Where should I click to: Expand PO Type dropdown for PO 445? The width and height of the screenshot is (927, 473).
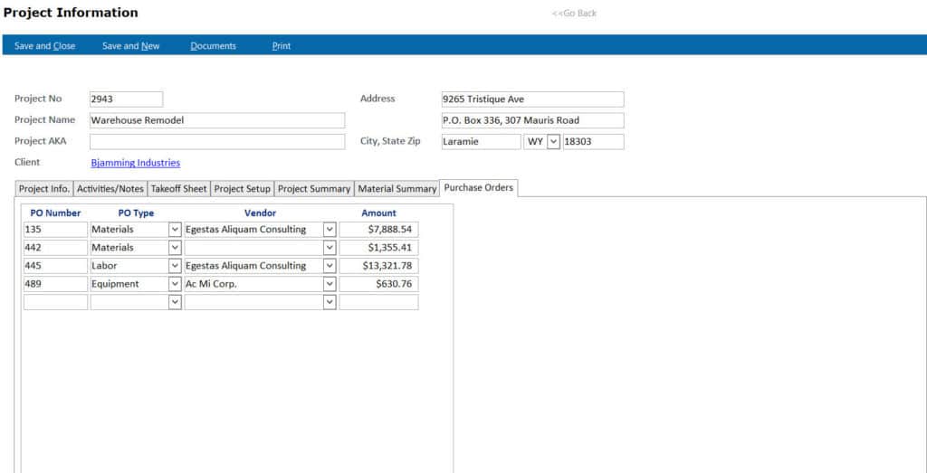(x=175, y=266)
